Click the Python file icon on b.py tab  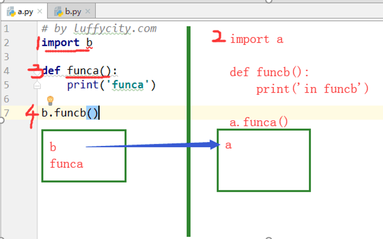coord(58,11)
